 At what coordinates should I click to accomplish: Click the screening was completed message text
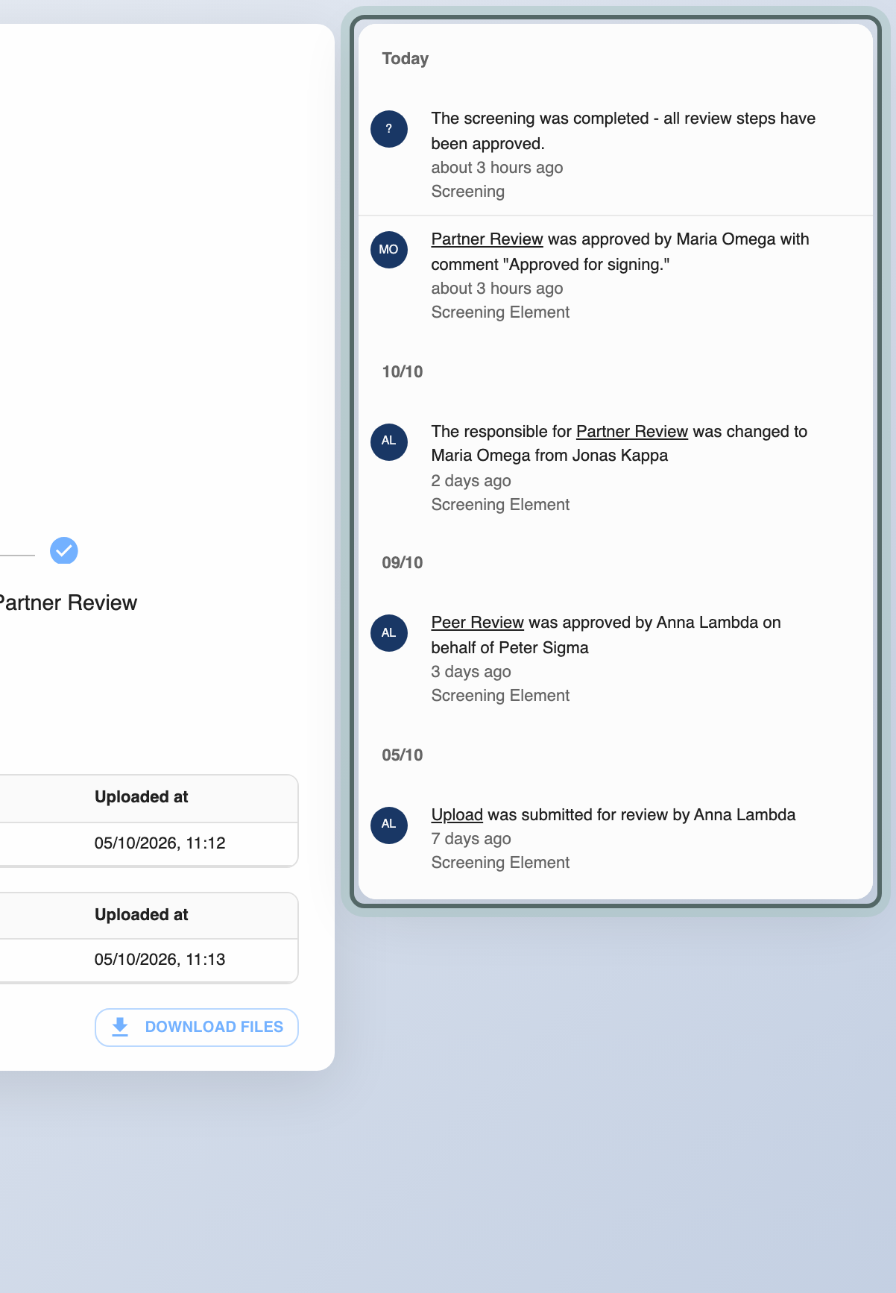[x=623, y=131]
